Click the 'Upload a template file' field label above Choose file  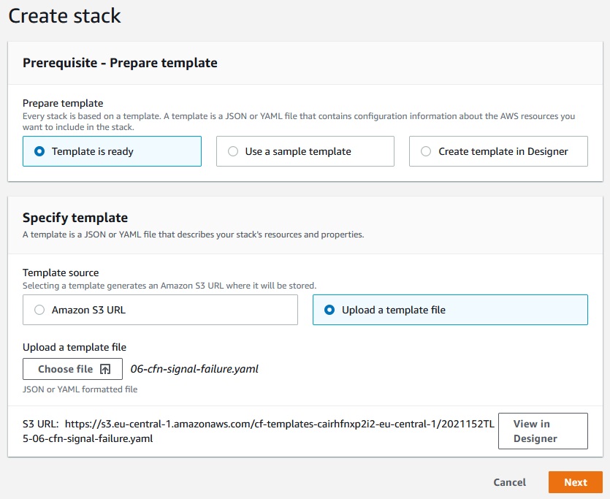(x=75, y=347)
